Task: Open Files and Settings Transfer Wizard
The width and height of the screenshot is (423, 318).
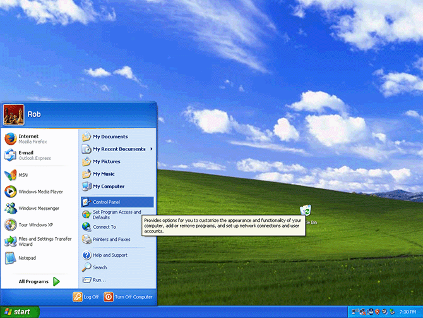Action: [39, 242]
